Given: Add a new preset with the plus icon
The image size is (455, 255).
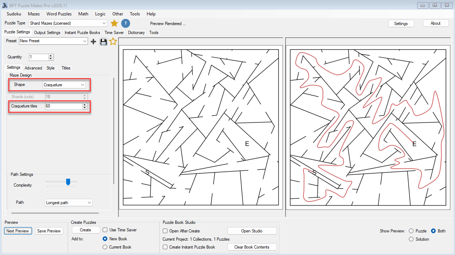Looking at the screenshot, I should click(x=93, y=42).
